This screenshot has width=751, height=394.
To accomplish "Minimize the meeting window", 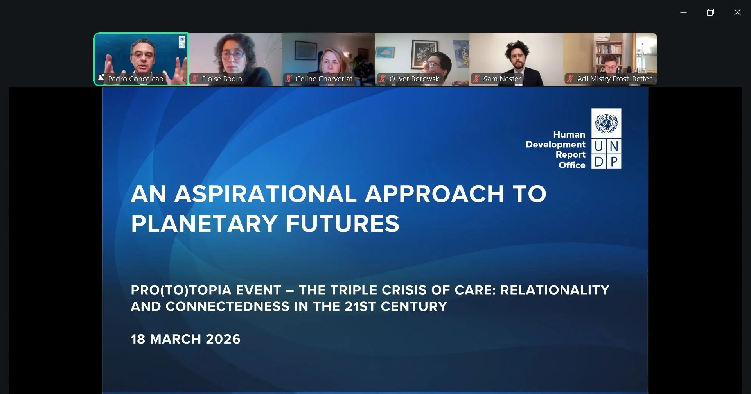I will (x=684, y=12).
